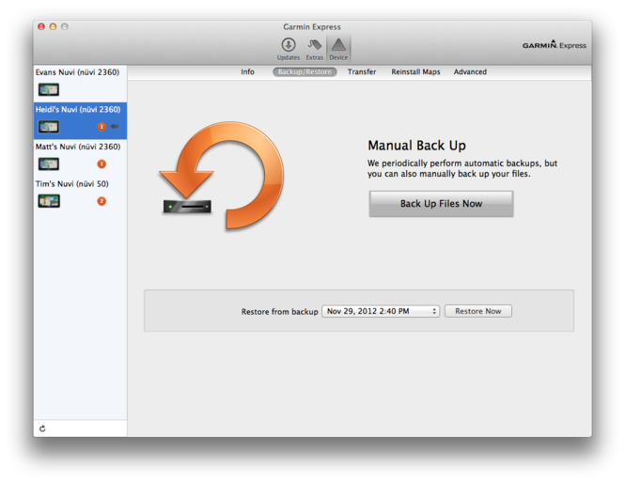Open the Advanced tab
625x483 pixels.
coord(470,71)
